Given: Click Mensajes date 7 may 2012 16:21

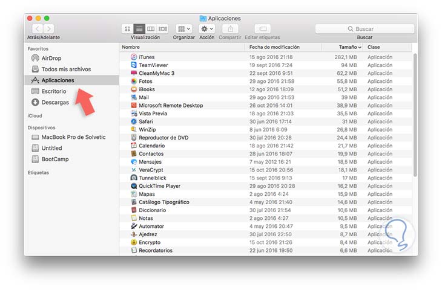Looking at the screenshot, I should click(270, 162).
